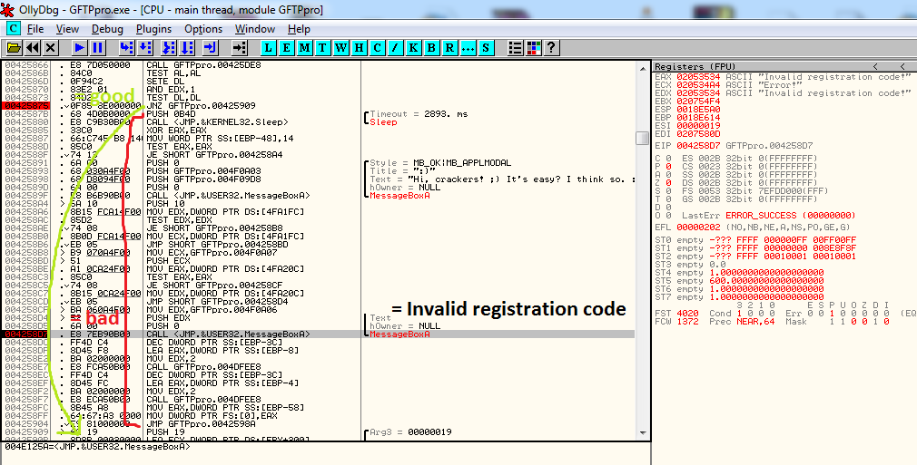This screenshot has width=917, height=465.
Task: Show Source window via S button
Action: [x=486, y=47]
